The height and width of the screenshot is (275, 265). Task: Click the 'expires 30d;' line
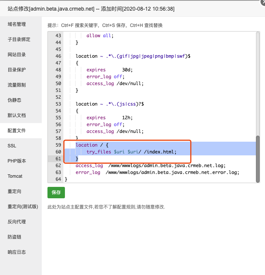pos(110,70)
